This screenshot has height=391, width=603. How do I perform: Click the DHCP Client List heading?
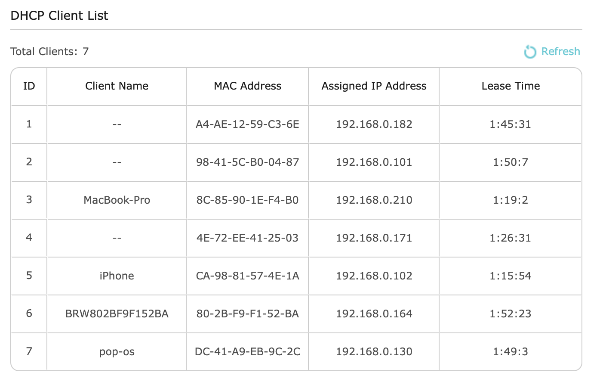pyautogui.click(x=59, y=16)
